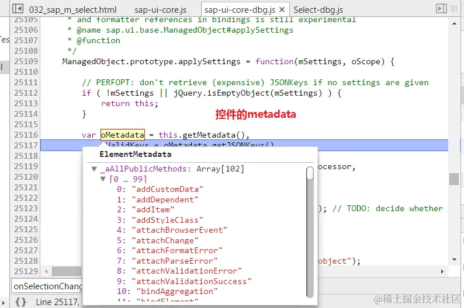Click jQuery.isEmptyObject on line 25112
The height and width of the screenshot is (308, 464).
[222, 93]
